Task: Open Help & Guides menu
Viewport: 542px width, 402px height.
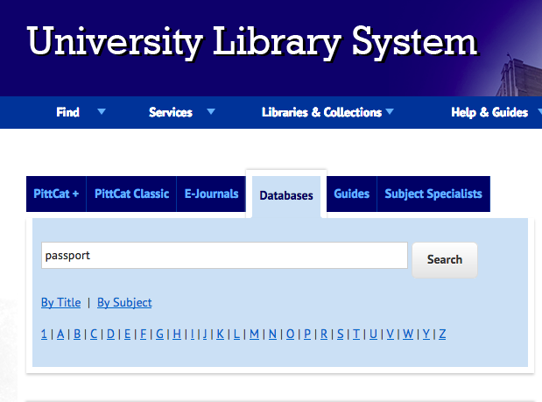Action: (x=489, y=112)
